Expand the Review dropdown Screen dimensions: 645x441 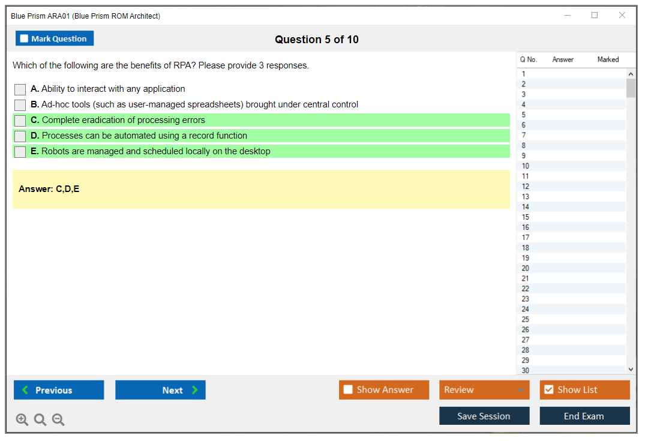tap(520, 390)
